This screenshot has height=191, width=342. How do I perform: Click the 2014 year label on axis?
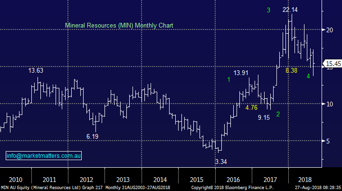(160, 180)
